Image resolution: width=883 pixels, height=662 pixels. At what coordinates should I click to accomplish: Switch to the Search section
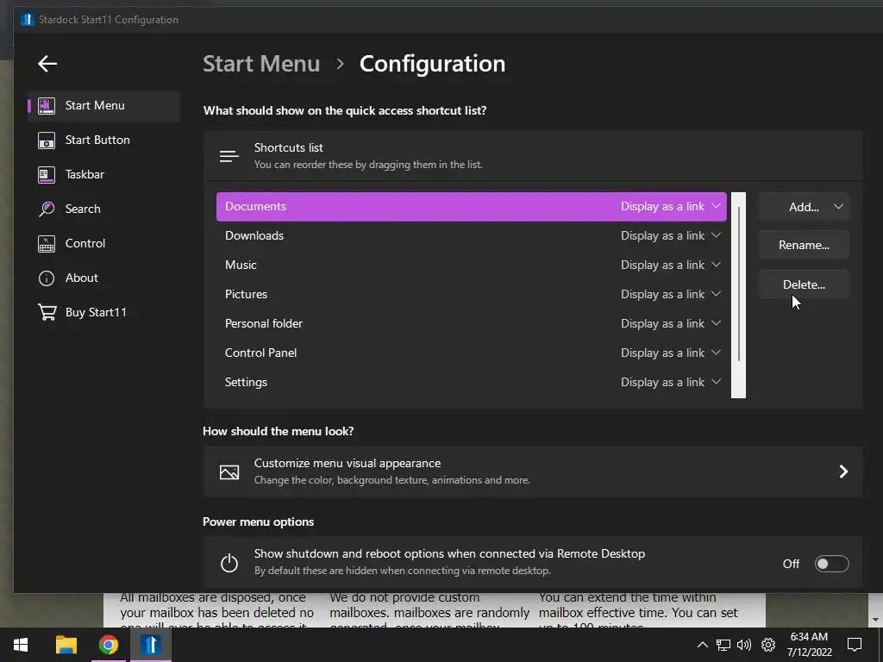click(x=103, y=209)
